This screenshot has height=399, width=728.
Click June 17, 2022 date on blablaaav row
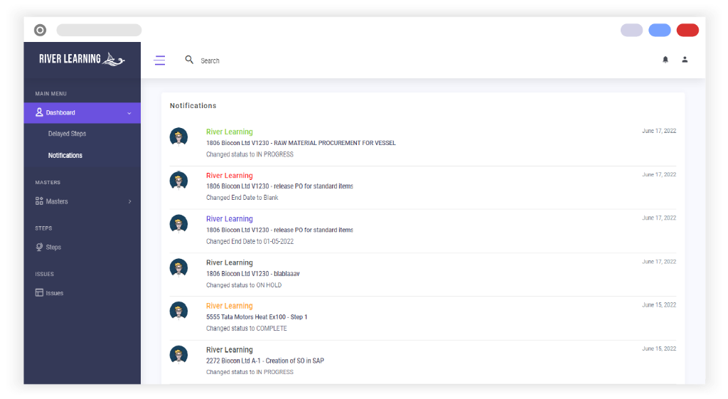point(659,262)
